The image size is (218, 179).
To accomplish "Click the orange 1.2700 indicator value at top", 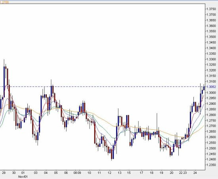I will 4,2.
